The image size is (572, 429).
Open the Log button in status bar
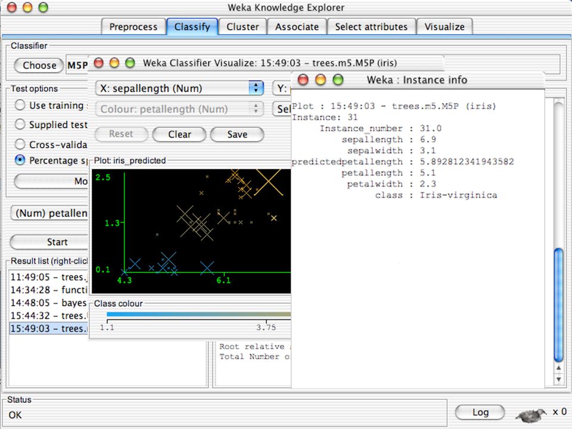pos(480,412)
